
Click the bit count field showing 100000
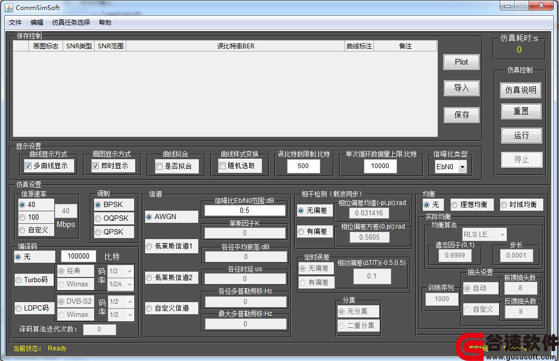[x=78, y=256]
